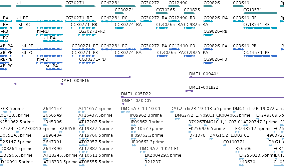Viewport: 284px width, 167px height.
Task: Click EST DMG5A.3_1.C10.C1
Action: (x=125, y=112)
